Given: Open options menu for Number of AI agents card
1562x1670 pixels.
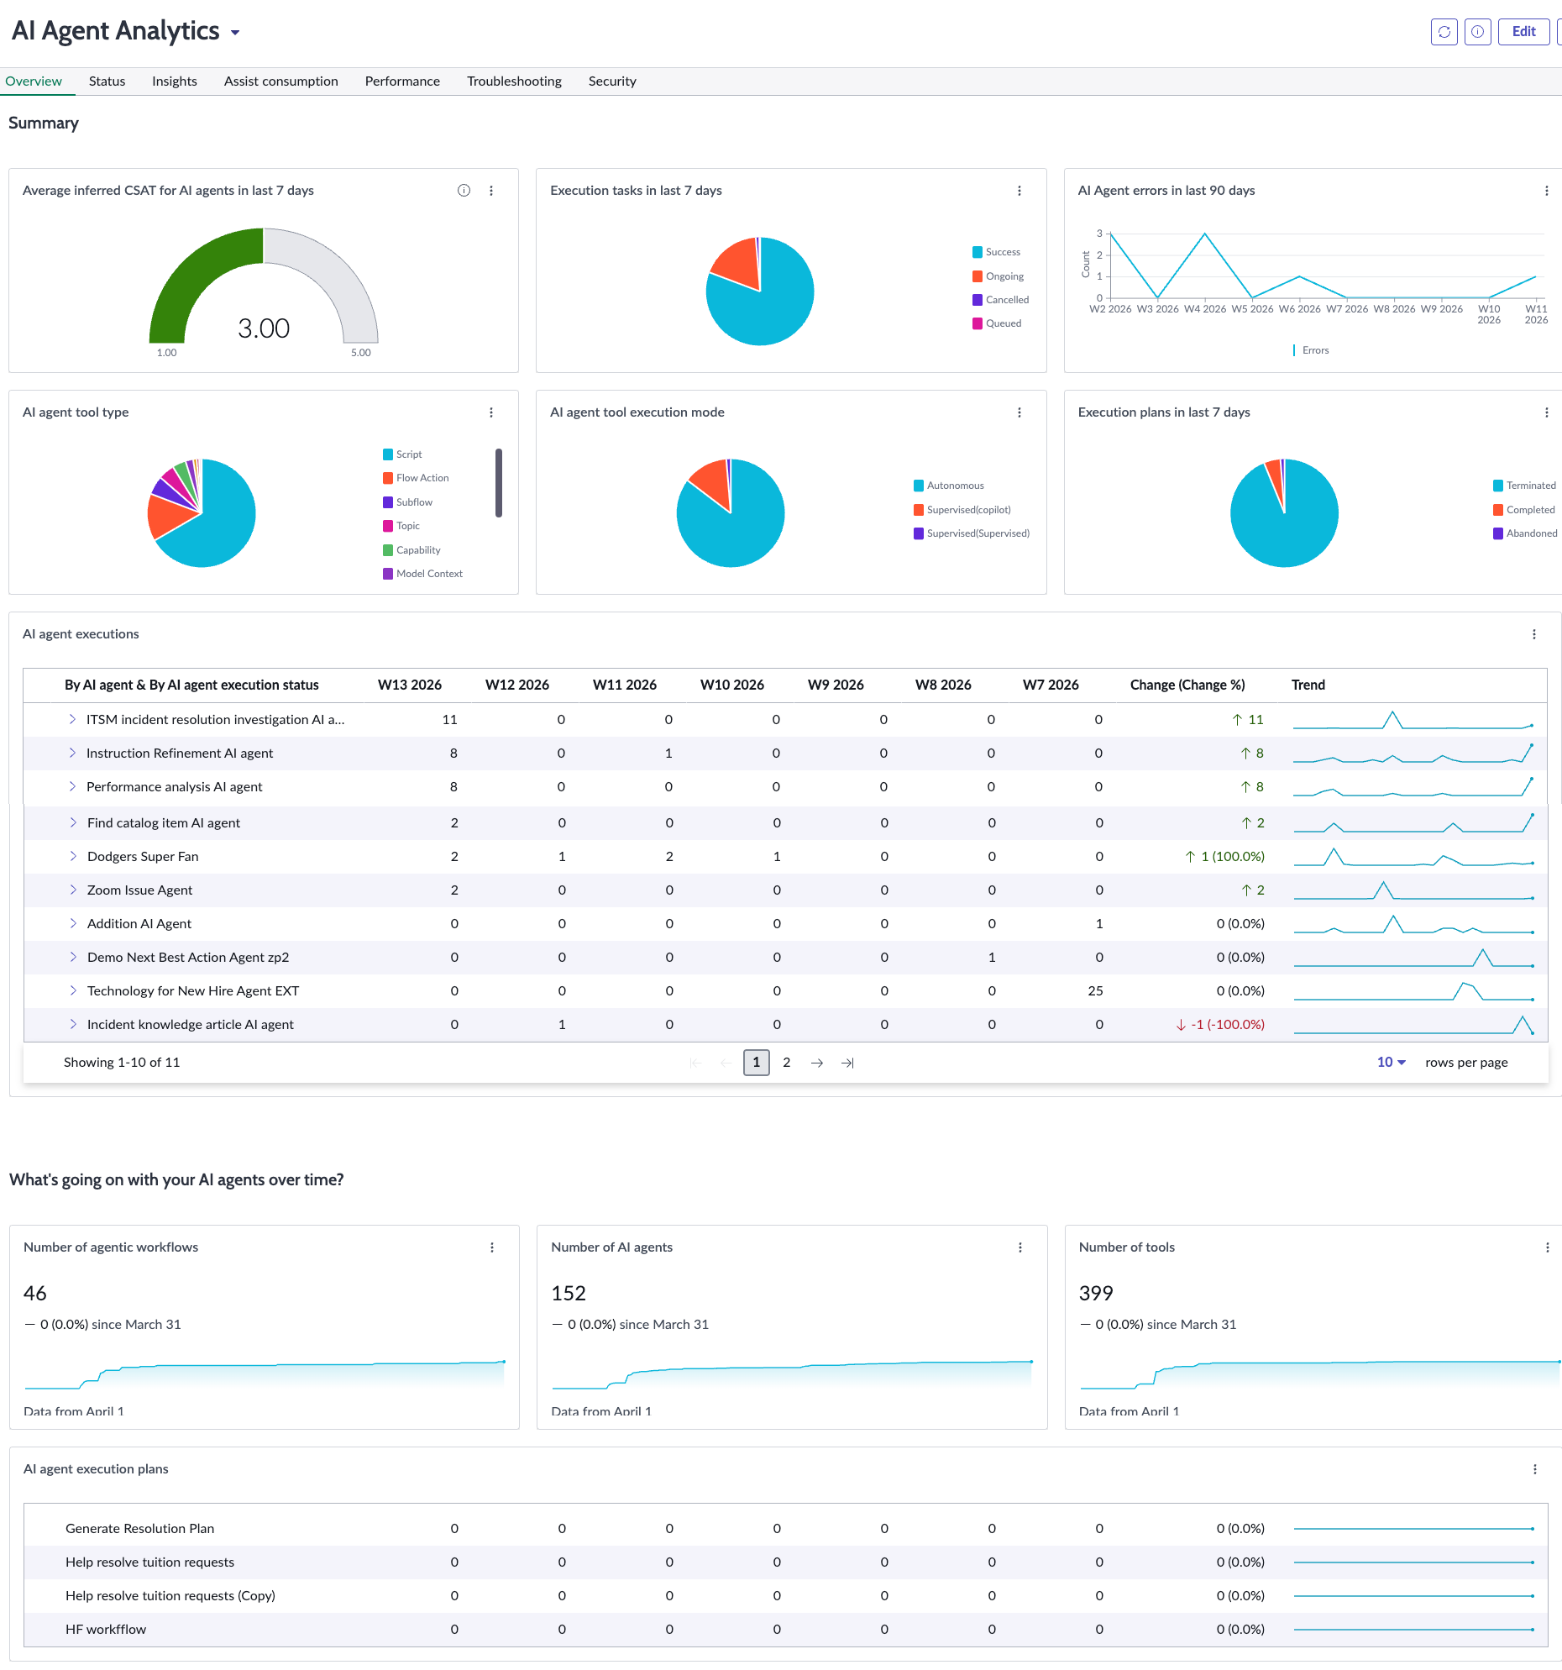Looking at the screenshot, I should [1020, 1247].
